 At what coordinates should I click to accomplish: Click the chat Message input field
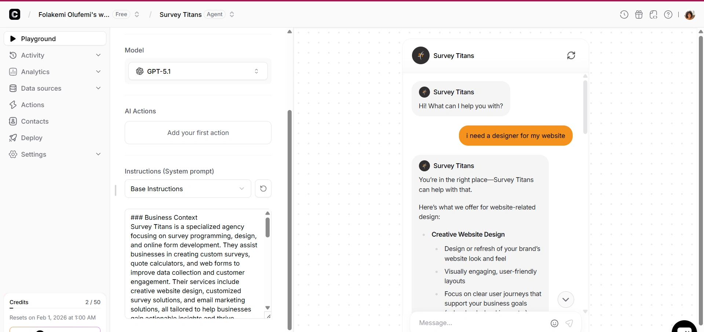tap(482, 323)
